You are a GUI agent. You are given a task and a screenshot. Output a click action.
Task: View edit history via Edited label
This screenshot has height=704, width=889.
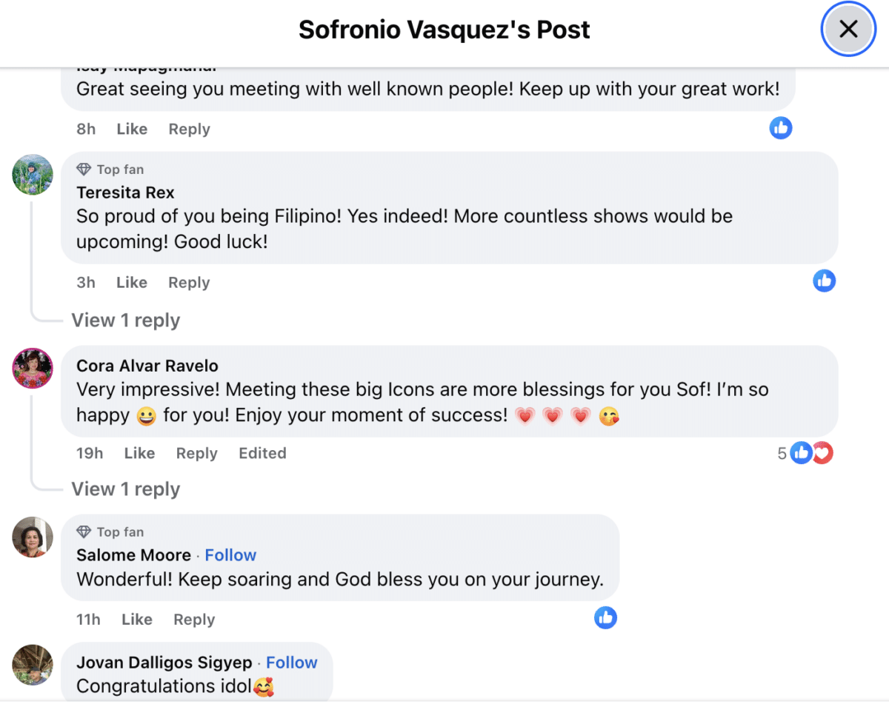[x=262, y=453]
